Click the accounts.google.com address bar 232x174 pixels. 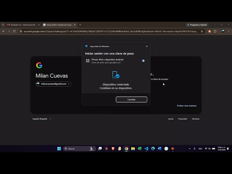[111, 32]
